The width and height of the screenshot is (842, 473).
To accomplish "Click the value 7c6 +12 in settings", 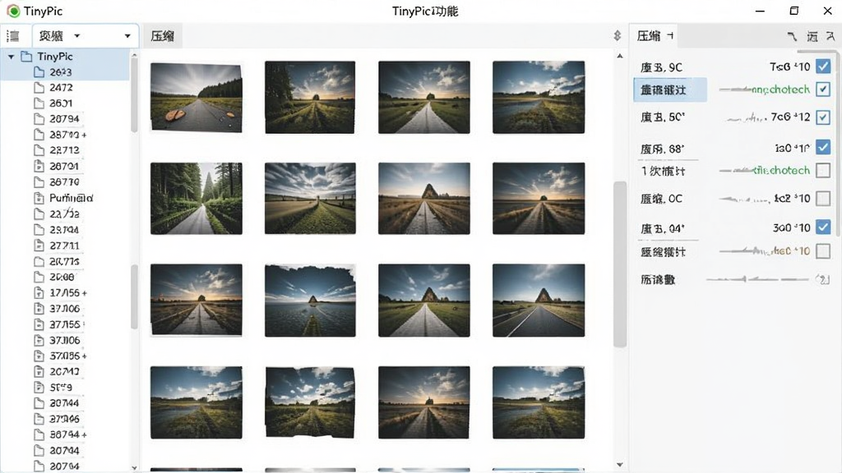I will pyautogui.click(x=790, y=117).
